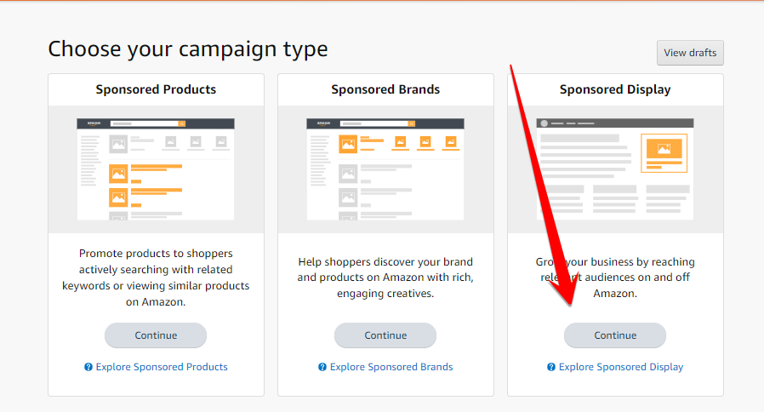The image size is (764, 412).
Task: Click the "Choose your campaign type" heading
Action: pyautogui.click(x=188, y=49)
